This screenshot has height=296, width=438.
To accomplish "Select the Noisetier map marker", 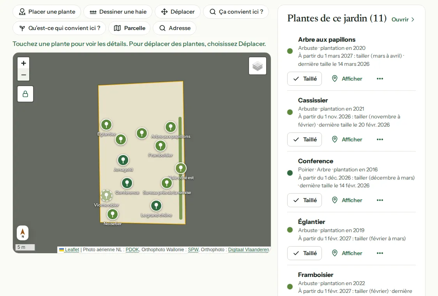I will 113,215.
